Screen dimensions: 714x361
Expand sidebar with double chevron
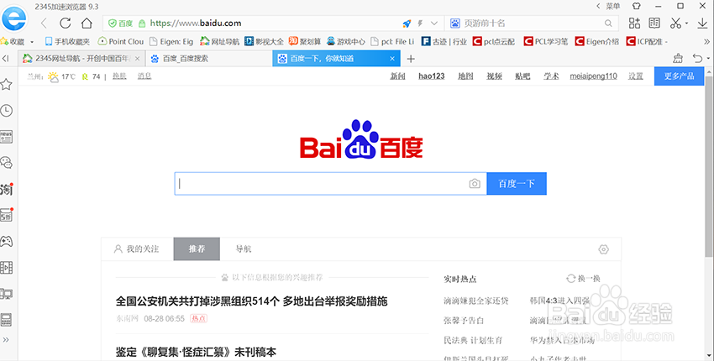(x=6, y=340)
